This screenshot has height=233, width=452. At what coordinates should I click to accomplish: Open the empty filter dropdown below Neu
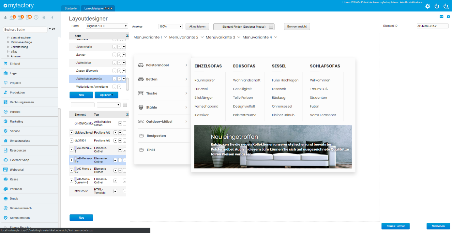coord(109,105)
